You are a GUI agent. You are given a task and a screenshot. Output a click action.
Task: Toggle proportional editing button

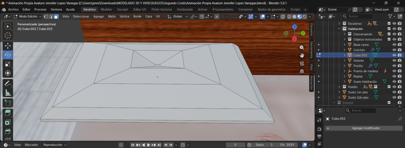click(x=217, y=17)
